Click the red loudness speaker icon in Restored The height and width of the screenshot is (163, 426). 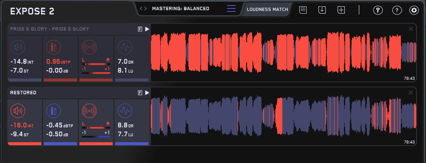click(18, 111)
